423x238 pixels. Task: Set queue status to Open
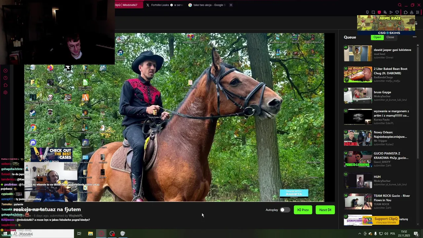(377, 37)
